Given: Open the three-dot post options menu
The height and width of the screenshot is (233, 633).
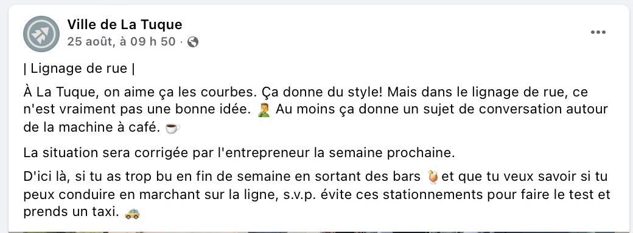Looking at the screenshot, I should coord(598,32).
